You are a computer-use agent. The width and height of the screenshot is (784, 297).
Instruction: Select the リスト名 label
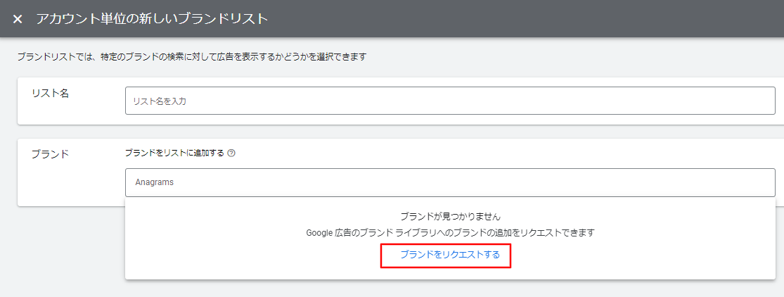click(x=50, y=94)
